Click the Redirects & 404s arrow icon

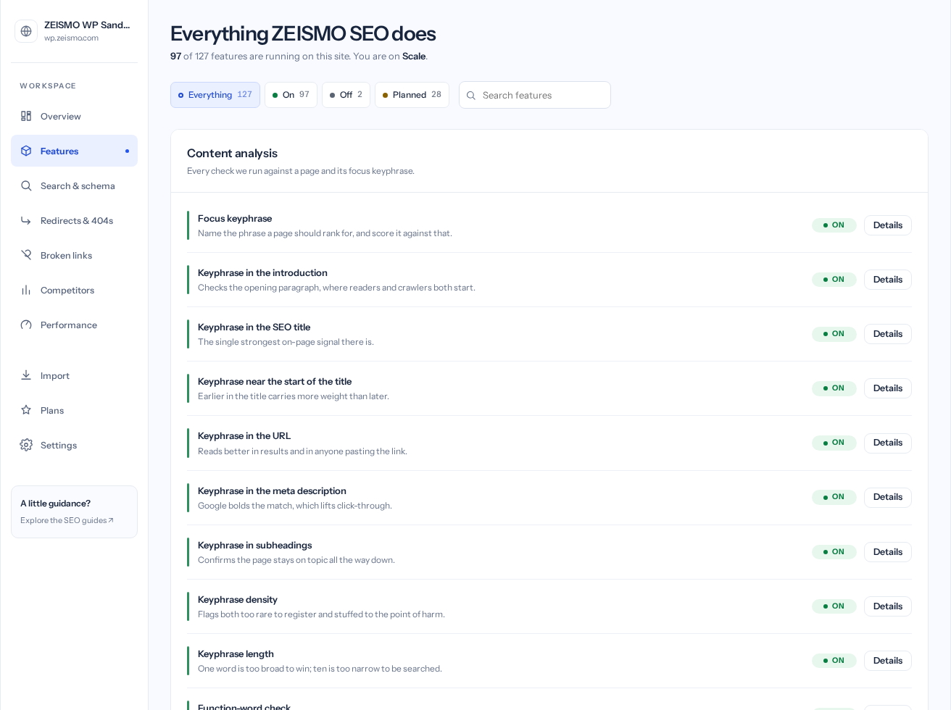pyautogui.click(x=26, y=220)
